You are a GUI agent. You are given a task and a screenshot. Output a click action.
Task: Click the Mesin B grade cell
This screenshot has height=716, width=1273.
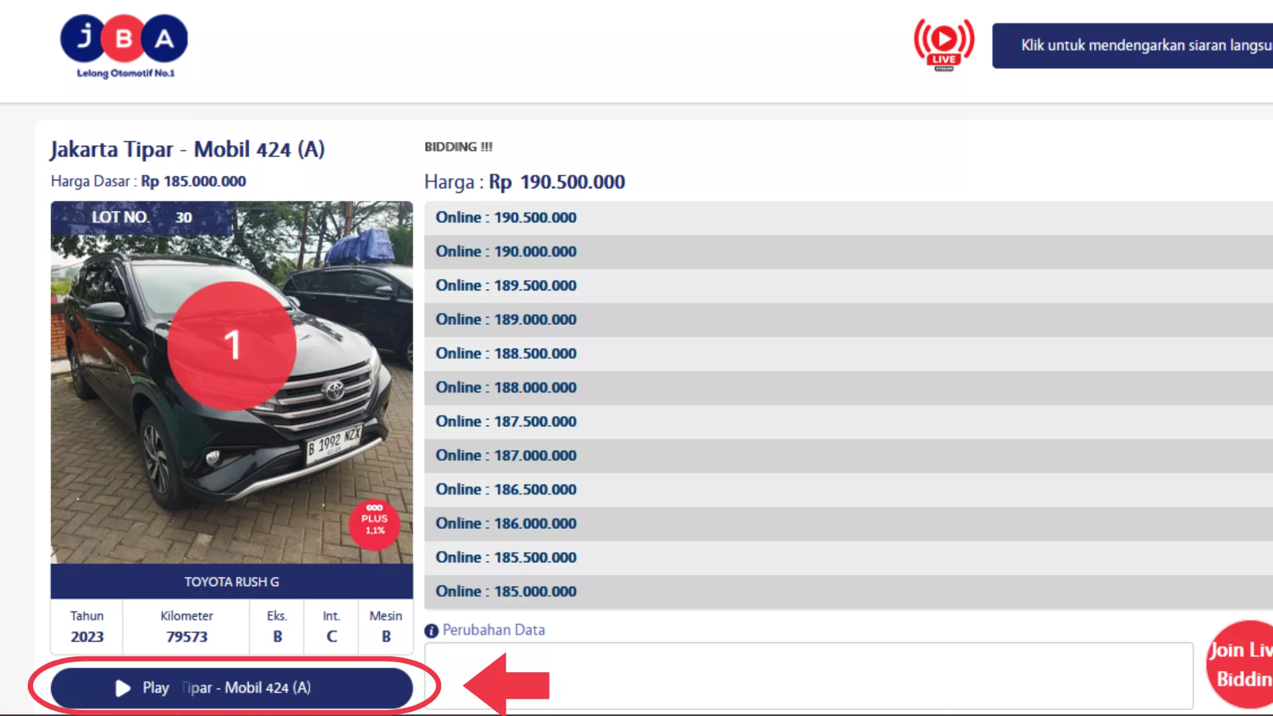click(x=386, y=626)
